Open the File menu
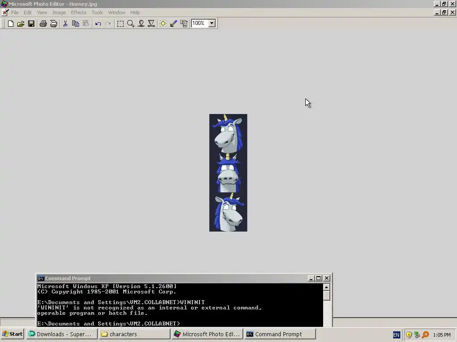 coord(15,12)
